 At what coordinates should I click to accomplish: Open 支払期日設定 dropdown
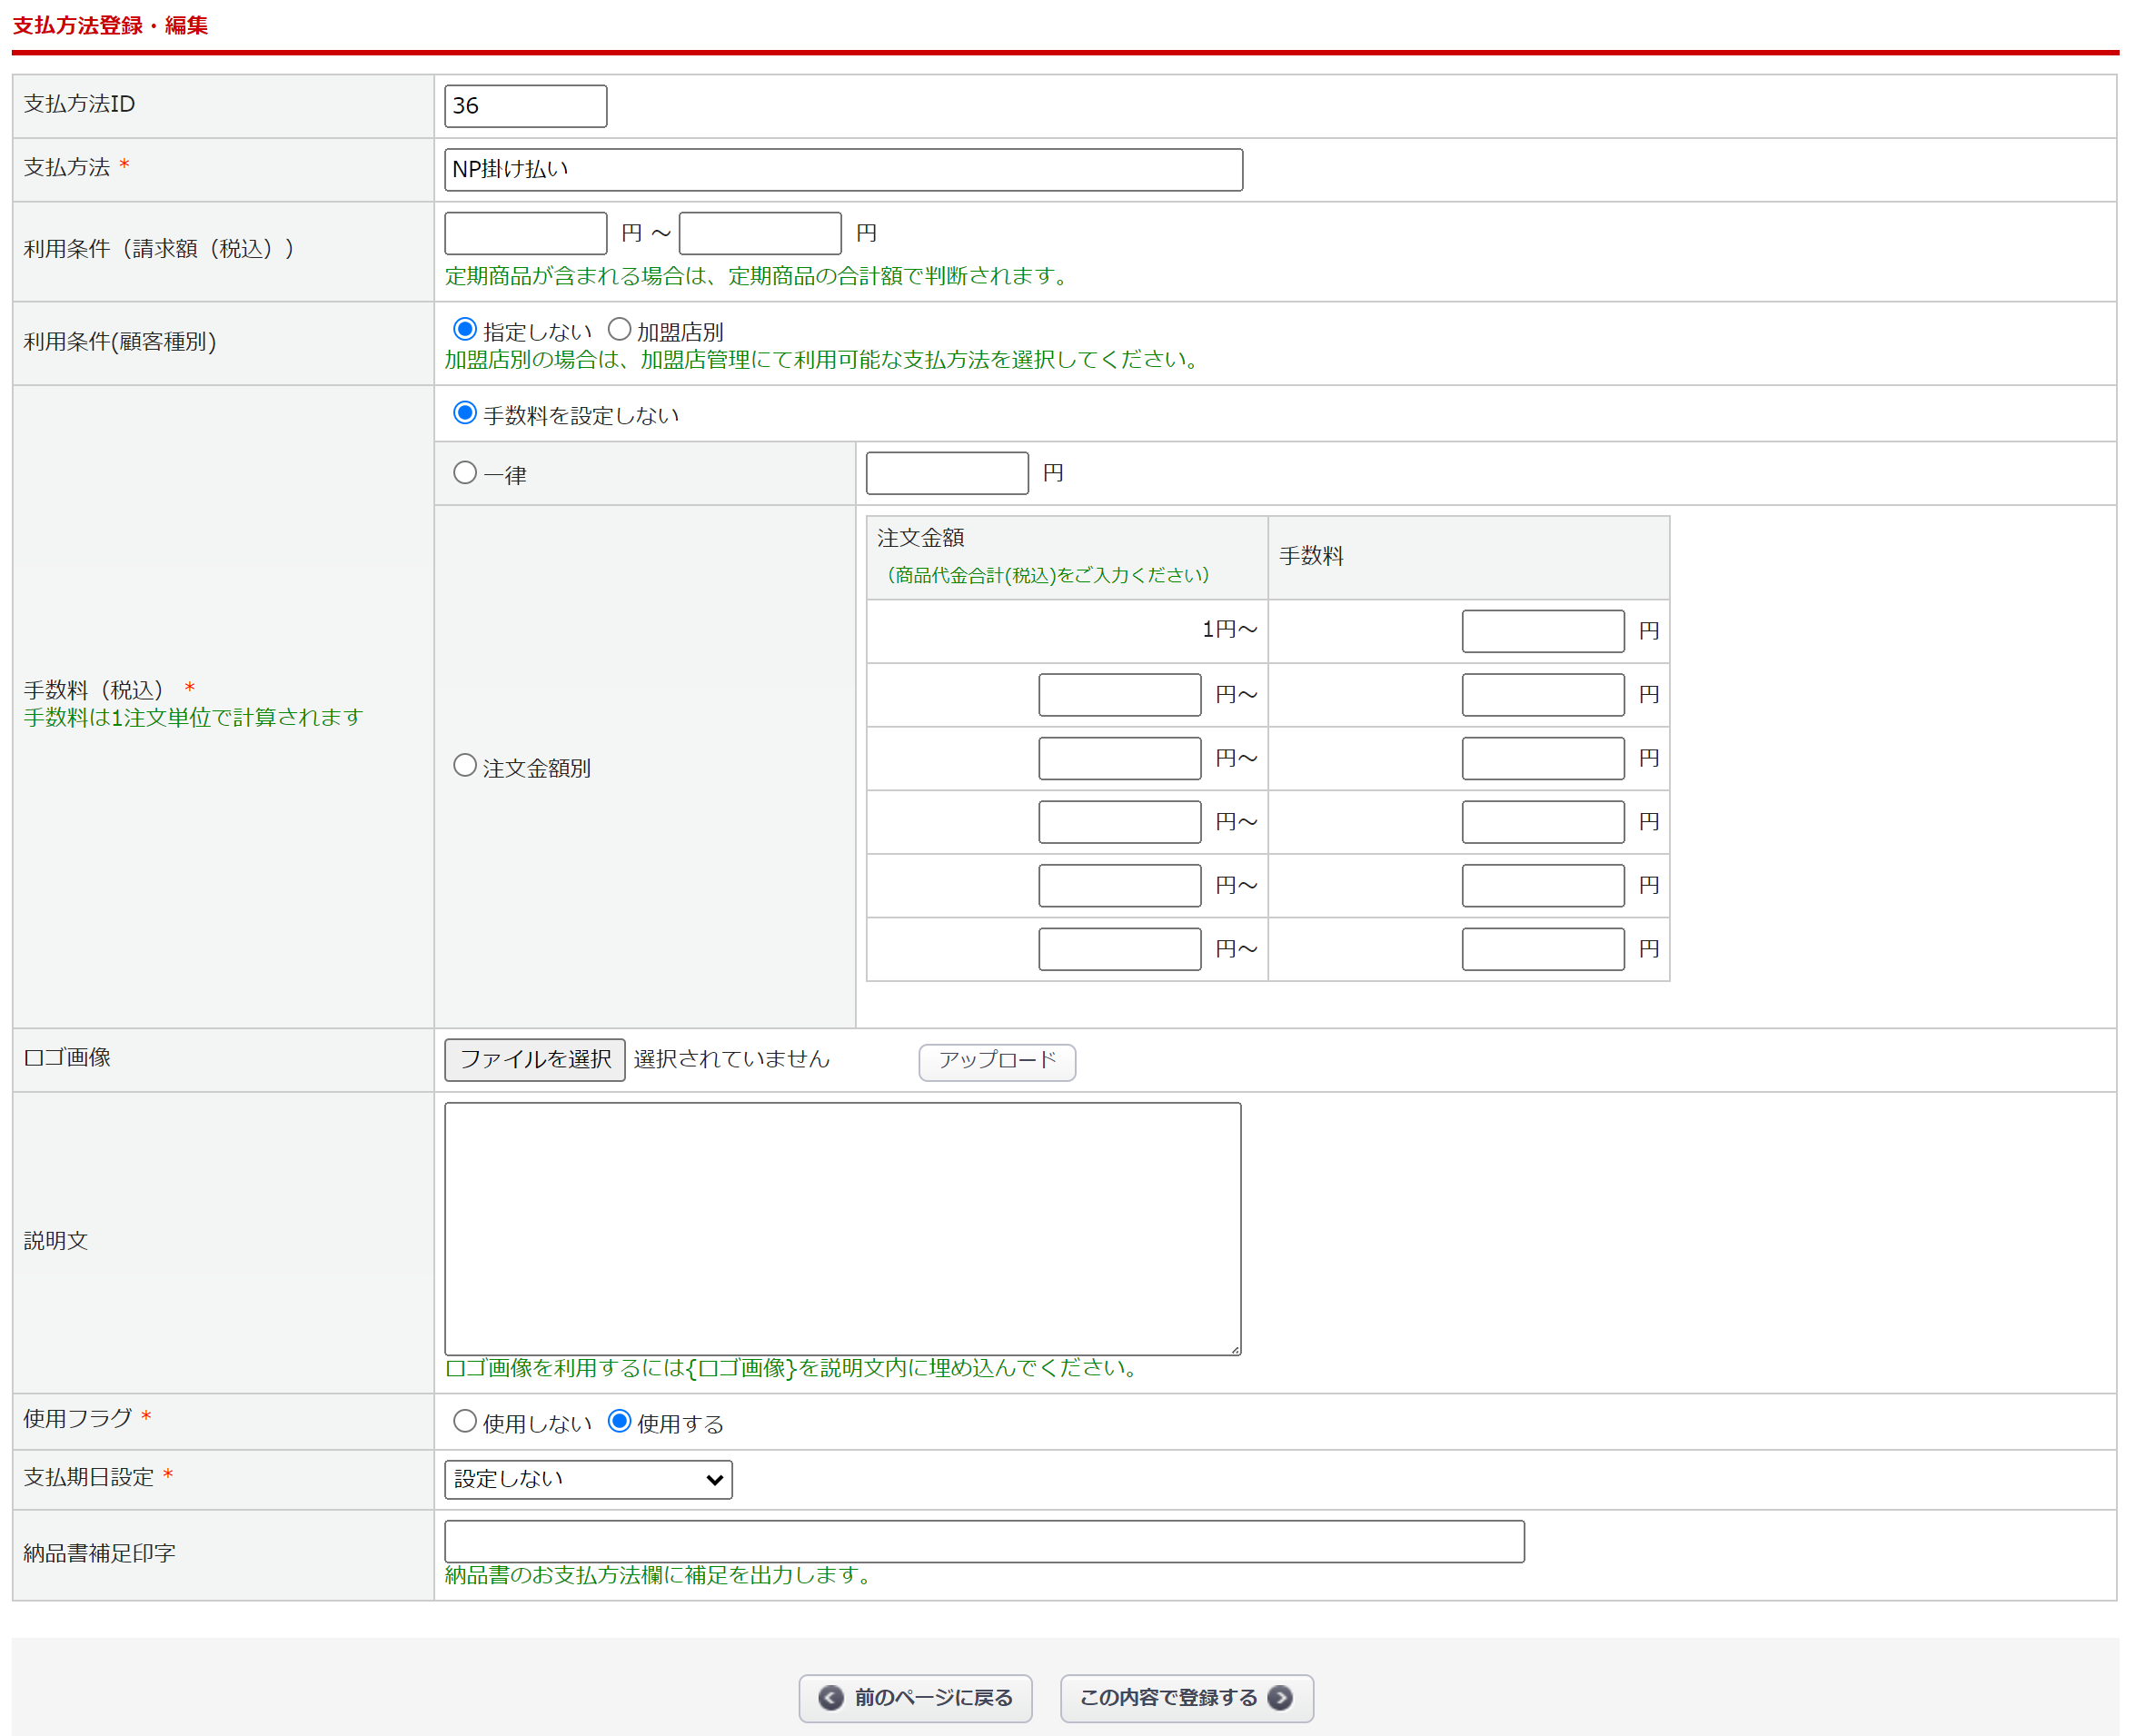click(588, 1479)
